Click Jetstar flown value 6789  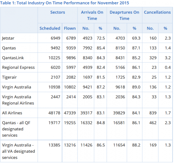(71, 38)
